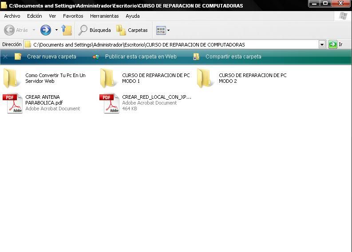Viewport: 352px width, 252px height.
Task: Click the CREAR ANTENA PARABOLICA.pdf file name
Action: (x=44, y=100)
